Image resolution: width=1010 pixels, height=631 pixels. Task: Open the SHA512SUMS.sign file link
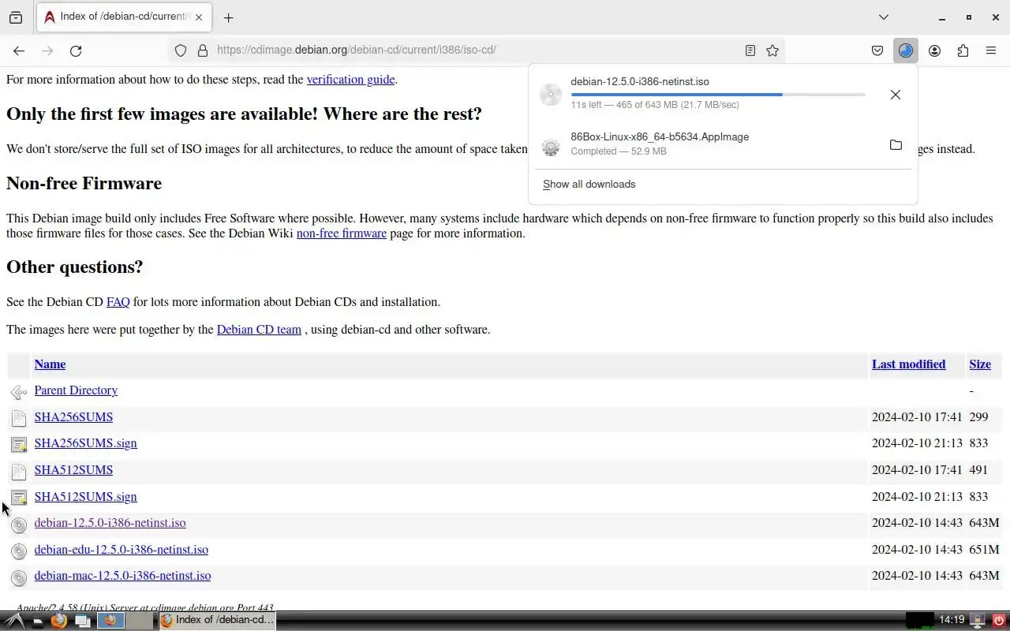85,497
